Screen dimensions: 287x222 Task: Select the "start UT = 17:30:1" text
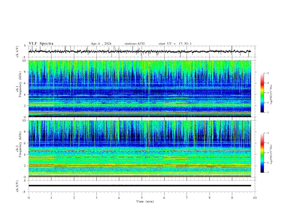175,44
